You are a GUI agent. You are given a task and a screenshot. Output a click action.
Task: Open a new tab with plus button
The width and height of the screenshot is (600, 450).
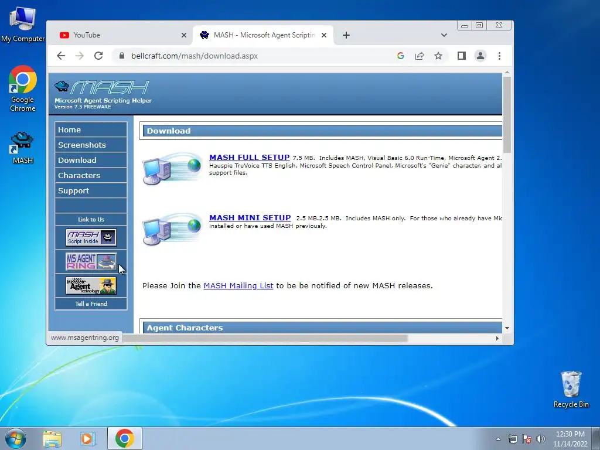click(346, 35)
